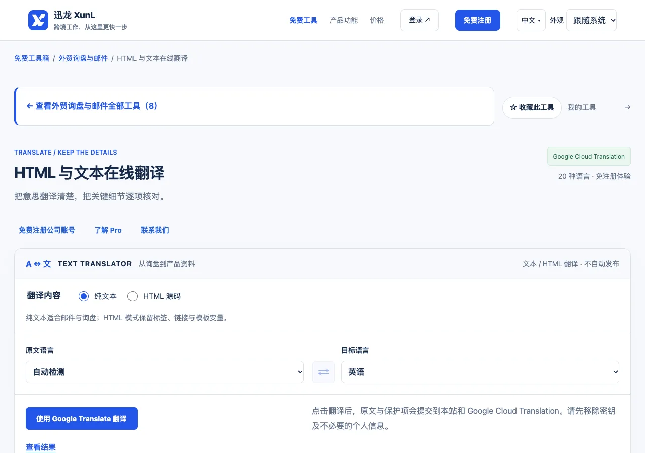Click 使用 Google Translate 翻译 button

point(82,419)
